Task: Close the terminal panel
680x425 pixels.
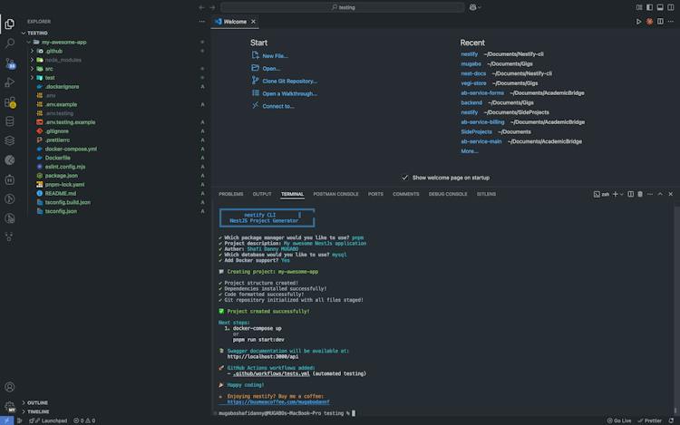Action: click(x=670, y=194)
